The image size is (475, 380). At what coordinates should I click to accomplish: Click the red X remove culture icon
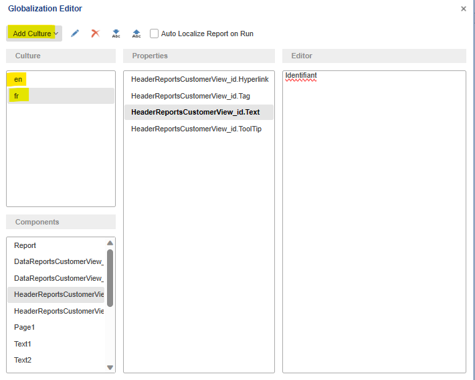96,34
